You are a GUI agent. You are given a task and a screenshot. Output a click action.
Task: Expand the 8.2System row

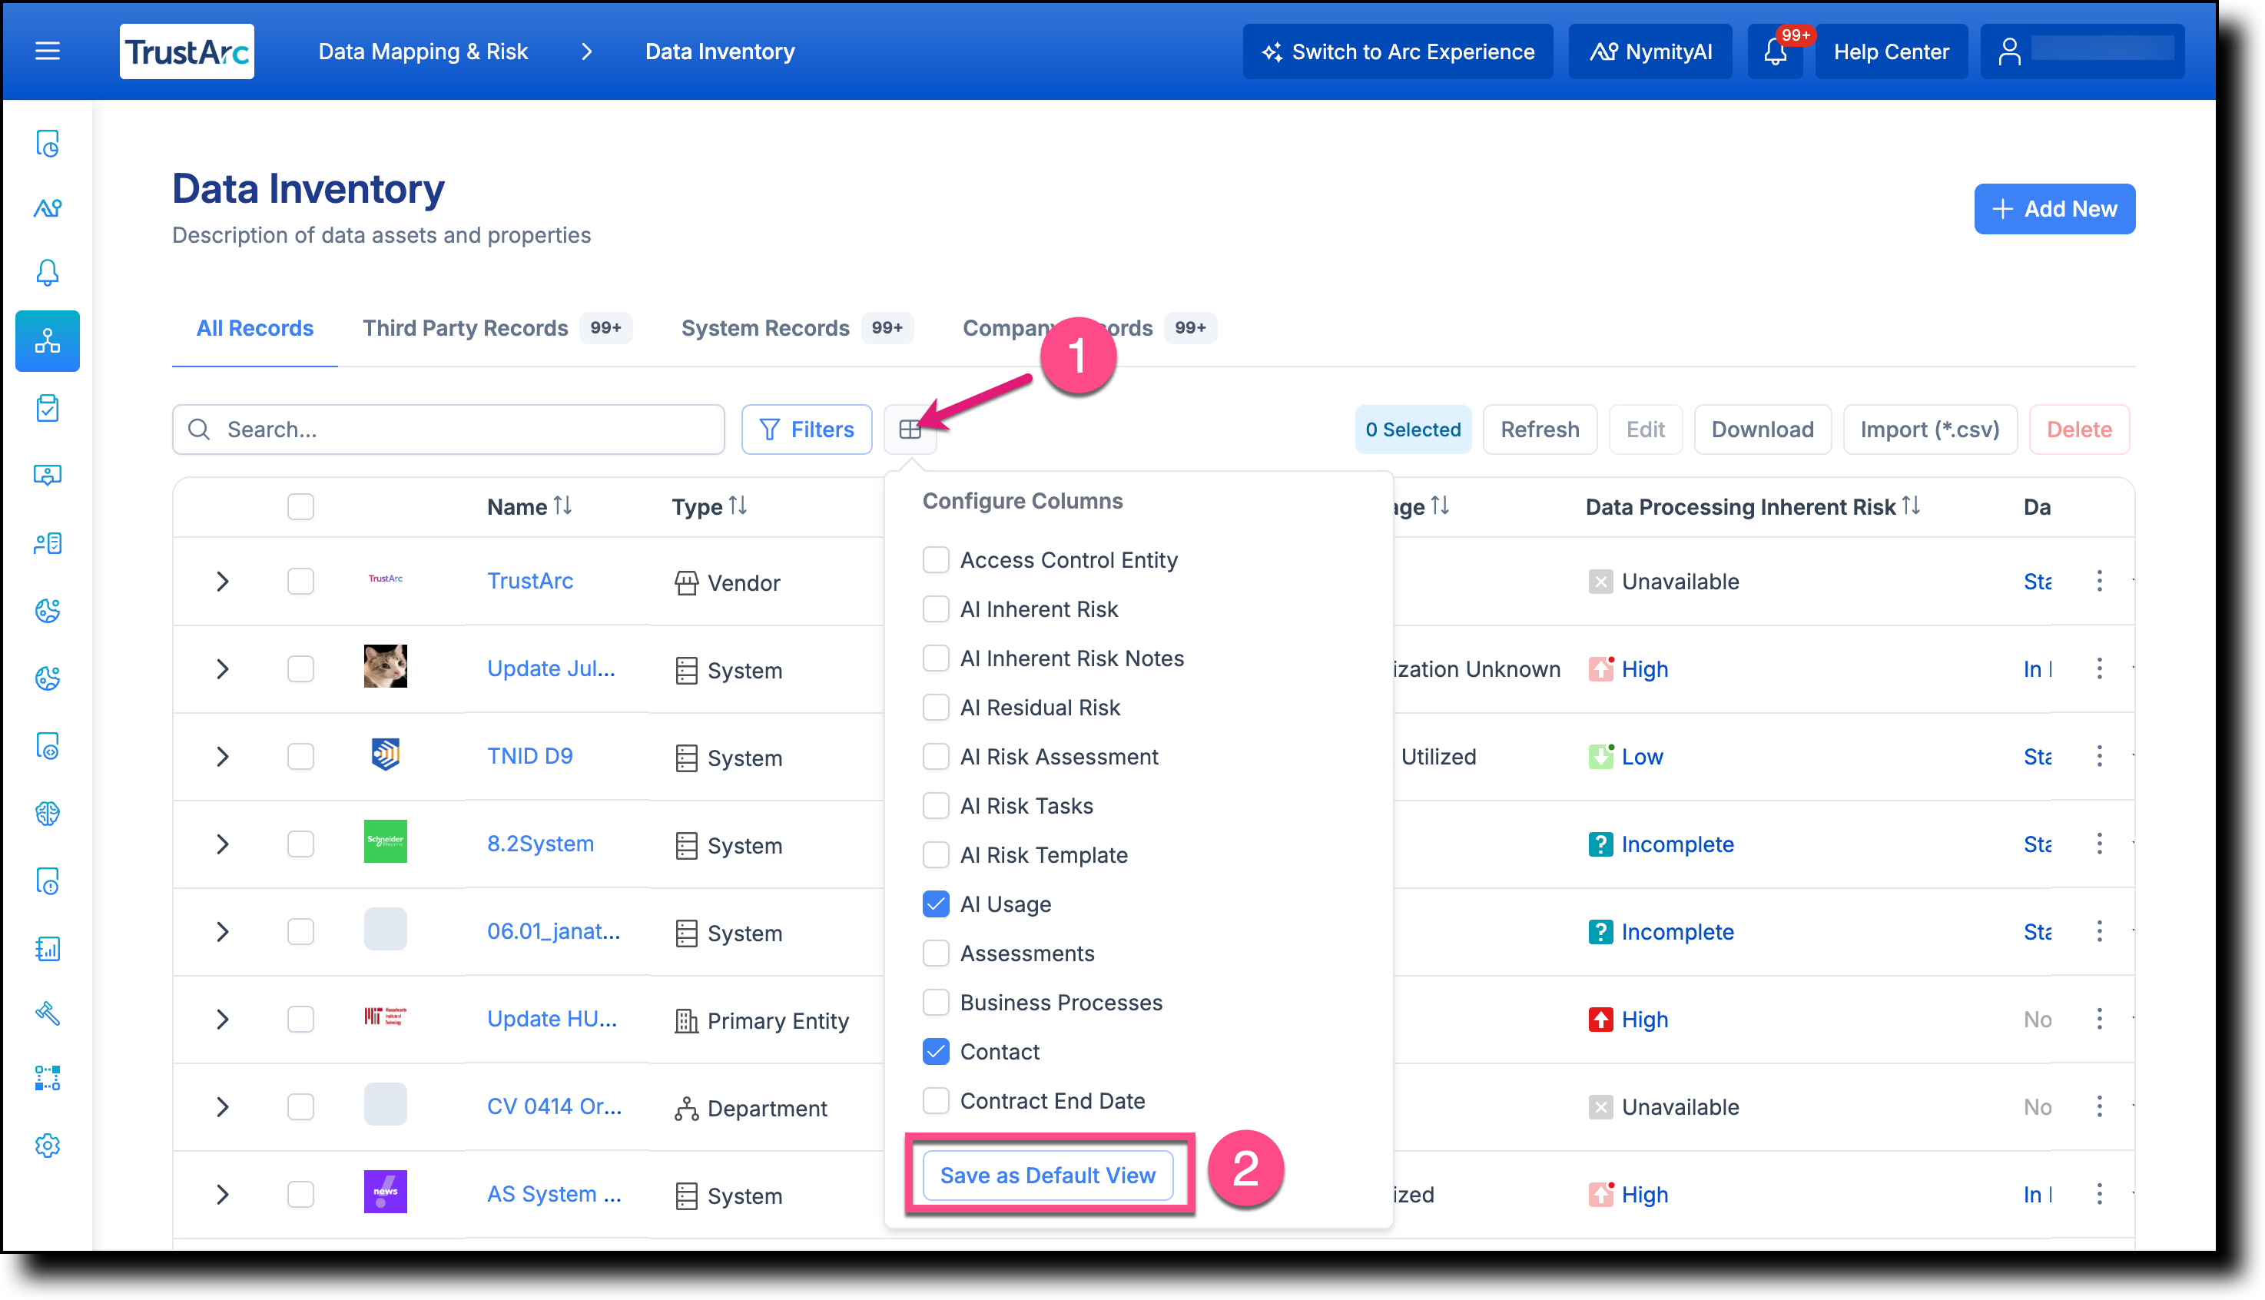click(222, 844)
